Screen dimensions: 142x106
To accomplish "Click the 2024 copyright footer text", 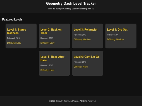I will [x=73, y=101].
